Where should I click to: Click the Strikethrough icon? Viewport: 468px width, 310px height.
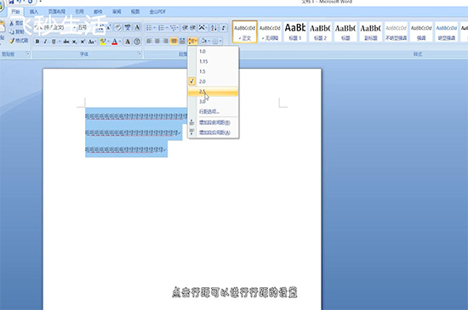click(66, 42)
